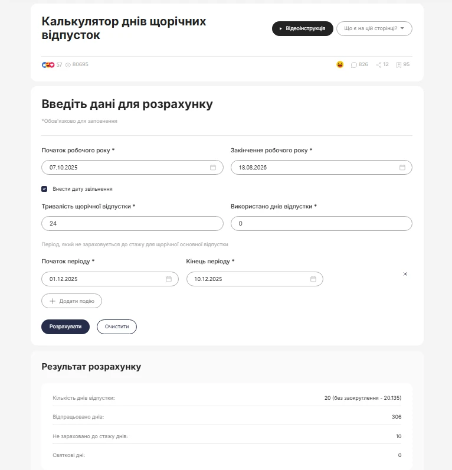Click the 10.12.2025 end period field
The height and width of the screenshot is (470, 452).
[254, 279]
